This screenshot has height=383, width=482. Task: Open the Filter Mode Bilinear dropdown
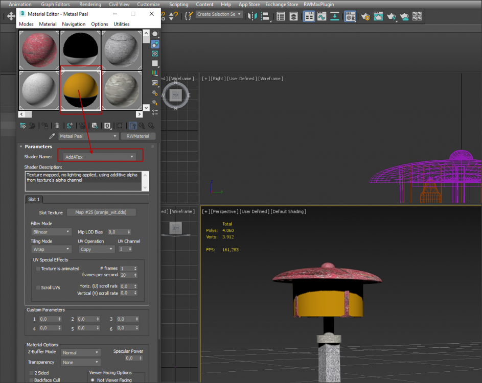[51, 232]
